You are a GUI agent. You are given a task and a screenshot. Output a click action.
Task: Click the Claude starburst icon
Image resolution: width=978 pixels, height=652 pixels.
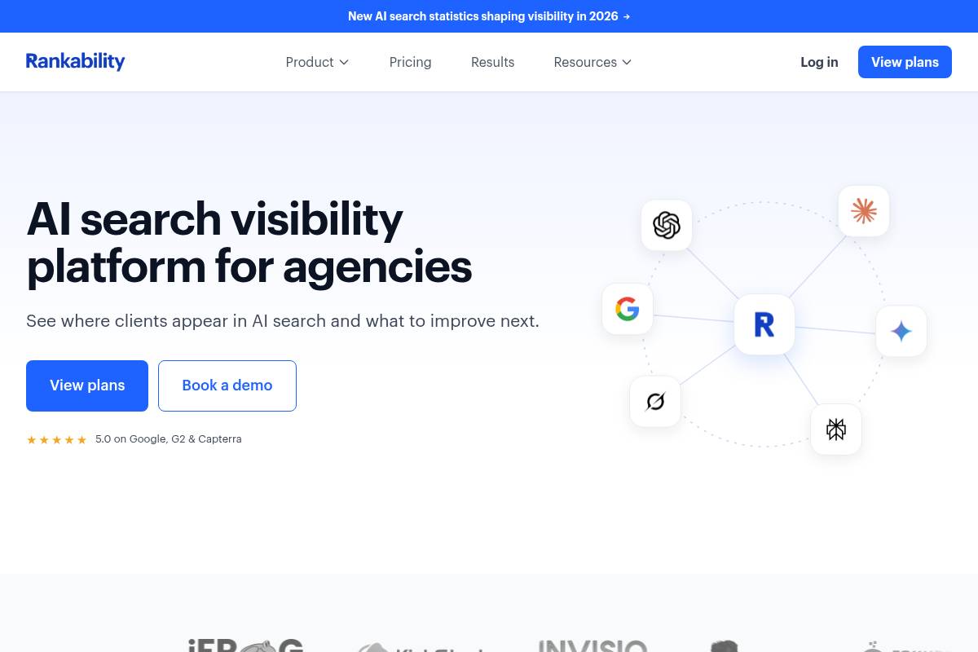click(x=864, y=211)
